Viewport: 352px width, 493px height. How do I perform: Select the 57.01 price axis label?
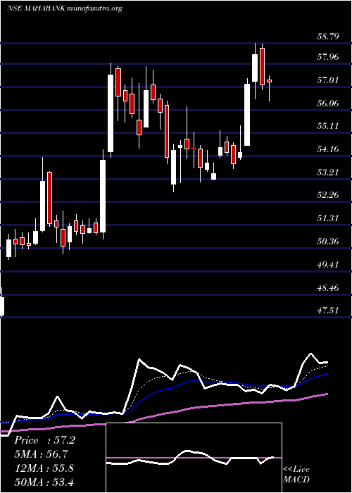click(328, 80)
